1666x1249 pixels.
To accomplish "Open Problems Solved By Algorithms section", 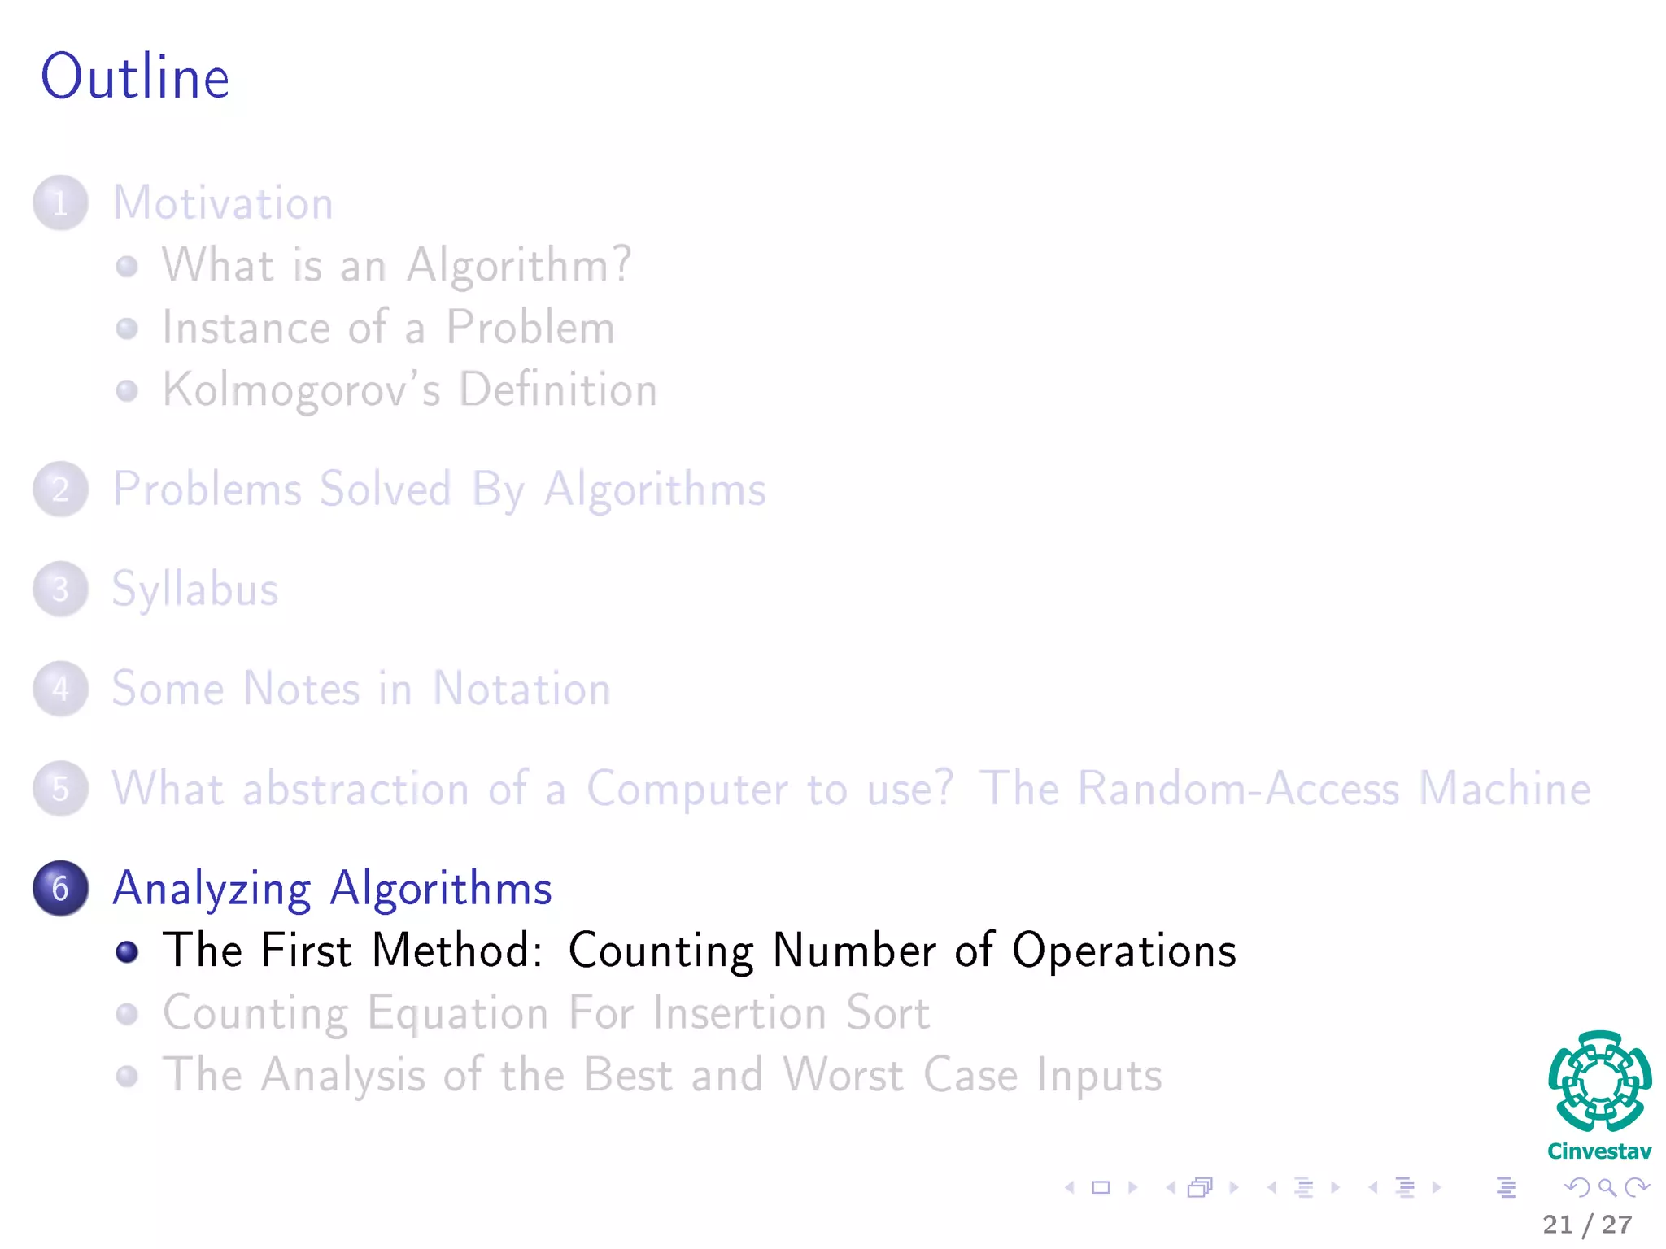I will [x=439, y=490].
